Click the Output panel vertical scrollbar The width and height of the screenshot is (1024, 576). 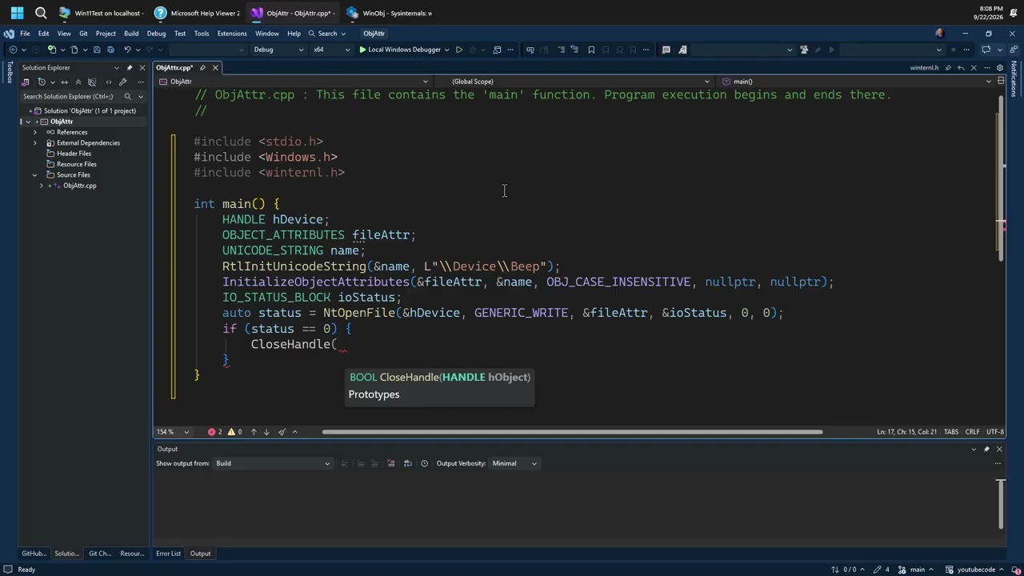click(1001, 504)
